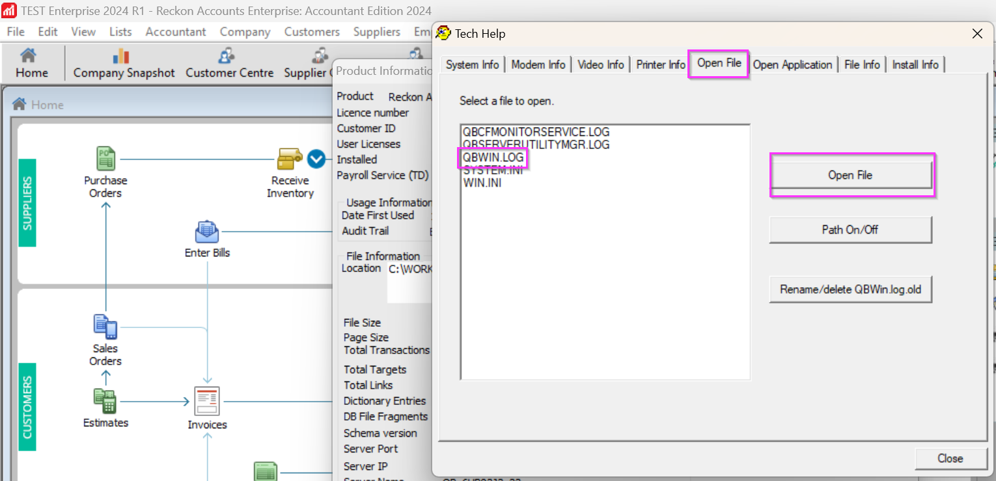Click the home icon on Home tab
This screenshot has width=996, height=481.
coord(20,104)
